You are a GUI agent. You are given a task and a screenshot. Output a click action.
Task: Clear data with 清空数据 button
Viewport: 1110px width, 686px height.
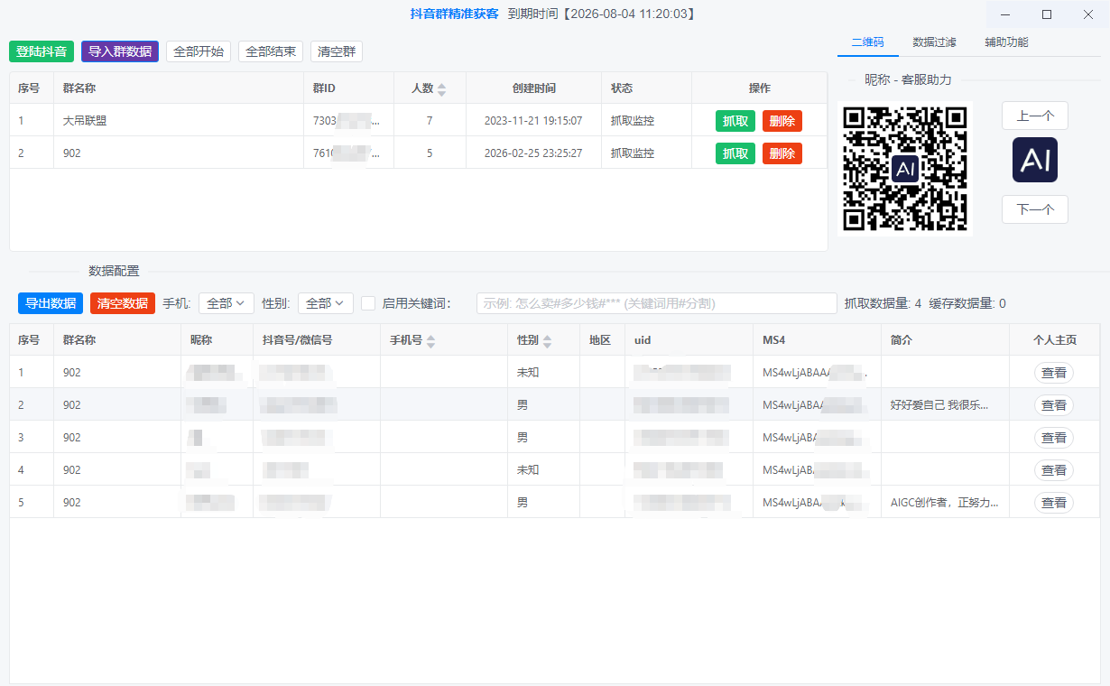pyautogui.click(x=123, y=303)
